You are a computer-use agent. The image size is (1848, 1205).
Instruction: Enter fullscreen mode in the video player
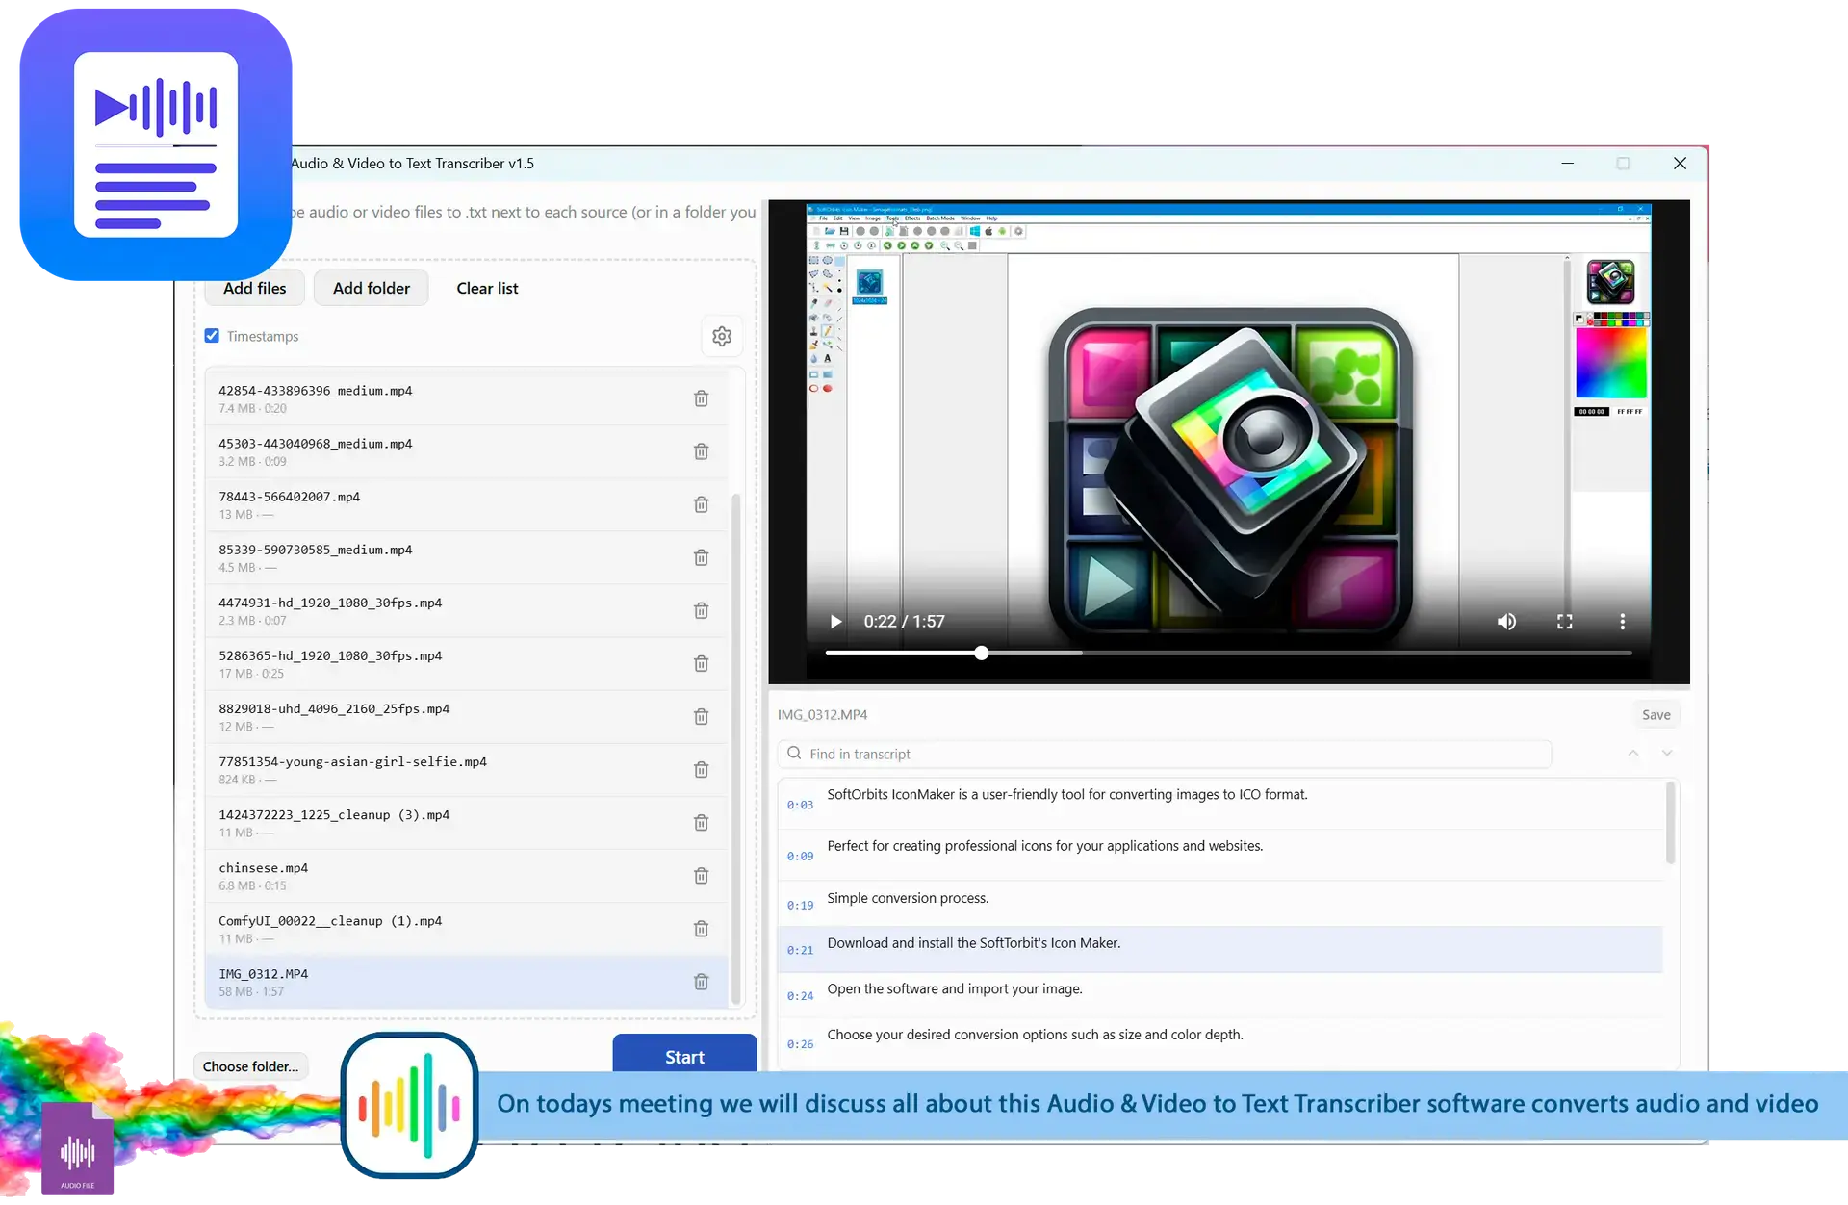click(1565, 622)
